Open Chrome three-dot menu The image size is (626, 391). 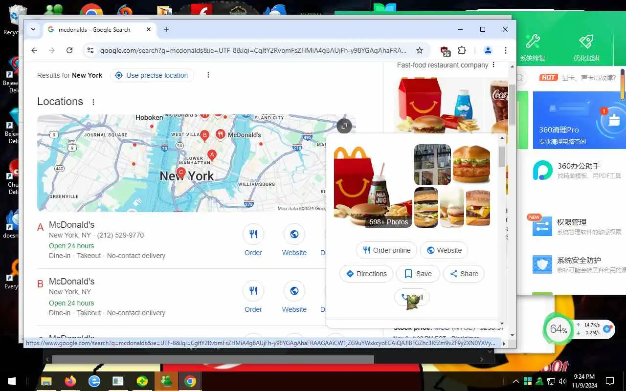coord(506,50)
